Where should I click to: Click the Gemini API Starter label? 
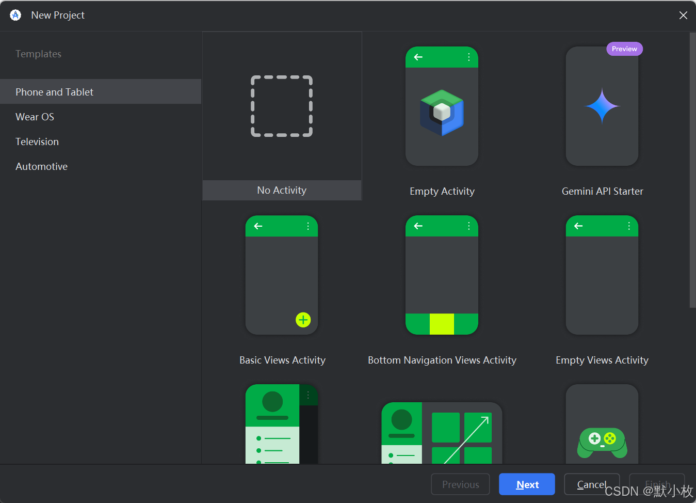pos(602,191)
